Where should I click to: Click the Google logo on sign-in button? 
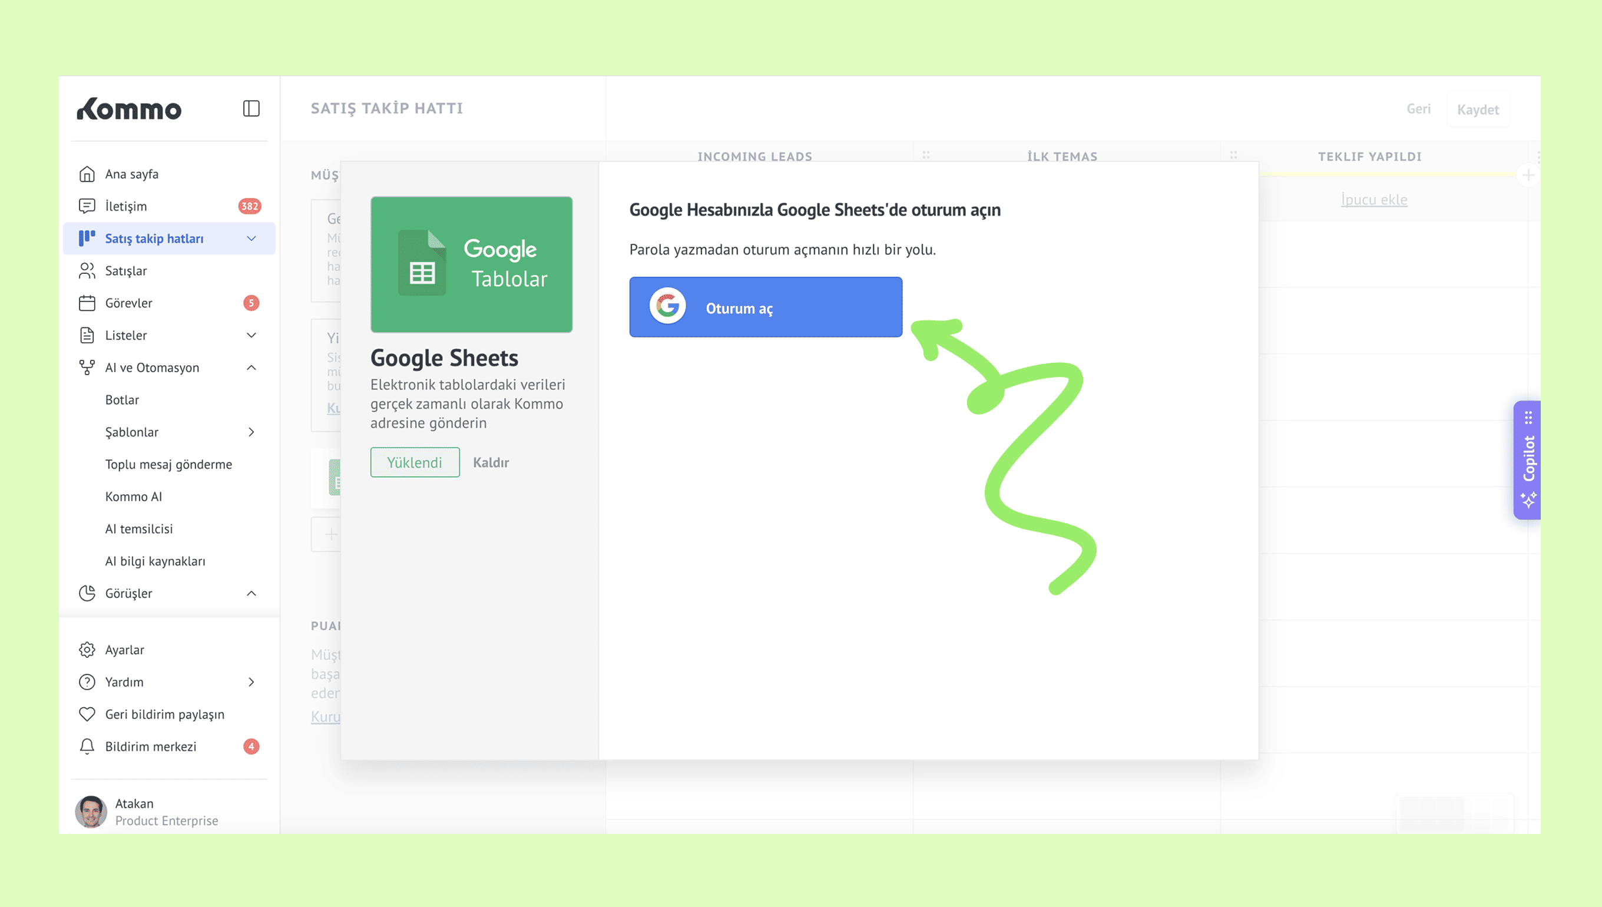(x=667, y=306)
